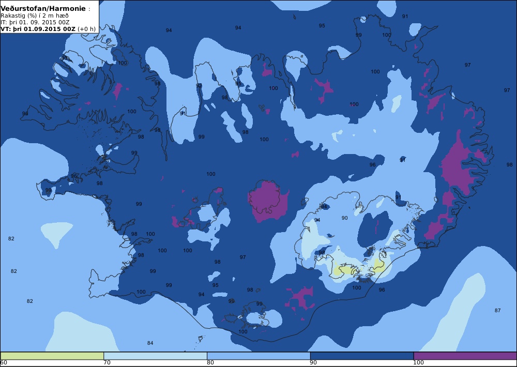Click the 'Rakastig (%) í 2 m hæð' subtitle
This screenshot has height=367, width=517.
[x=35, y=16]
